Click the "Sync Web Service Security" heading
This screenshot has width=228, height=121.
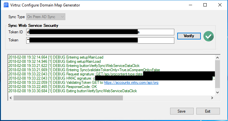(33, 26)
